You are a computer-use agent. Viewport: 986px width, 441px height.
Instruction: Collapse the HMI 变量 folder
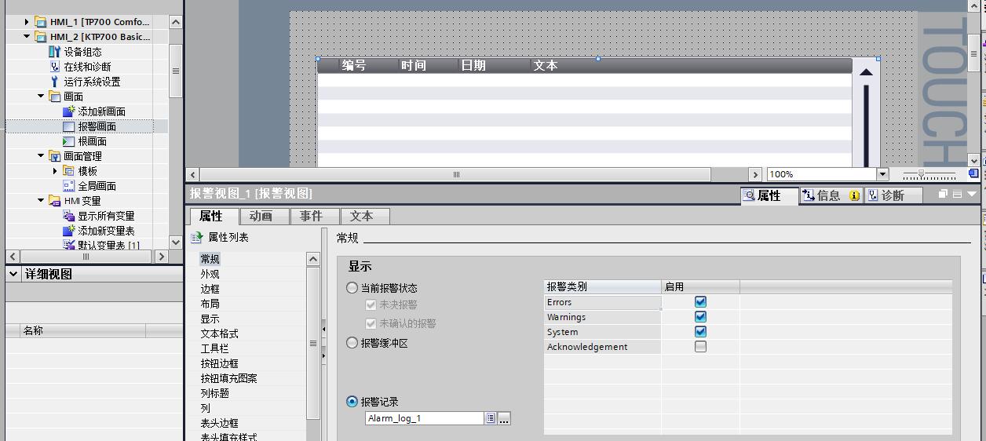(41, 201)
